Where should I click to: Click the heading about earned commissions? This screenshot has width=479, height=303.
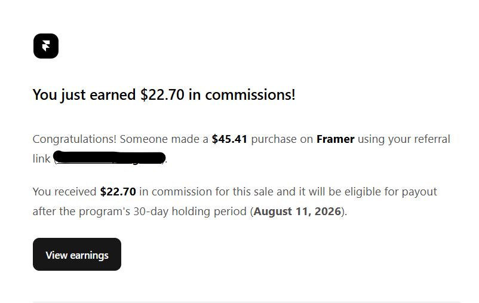click(164, 95)
